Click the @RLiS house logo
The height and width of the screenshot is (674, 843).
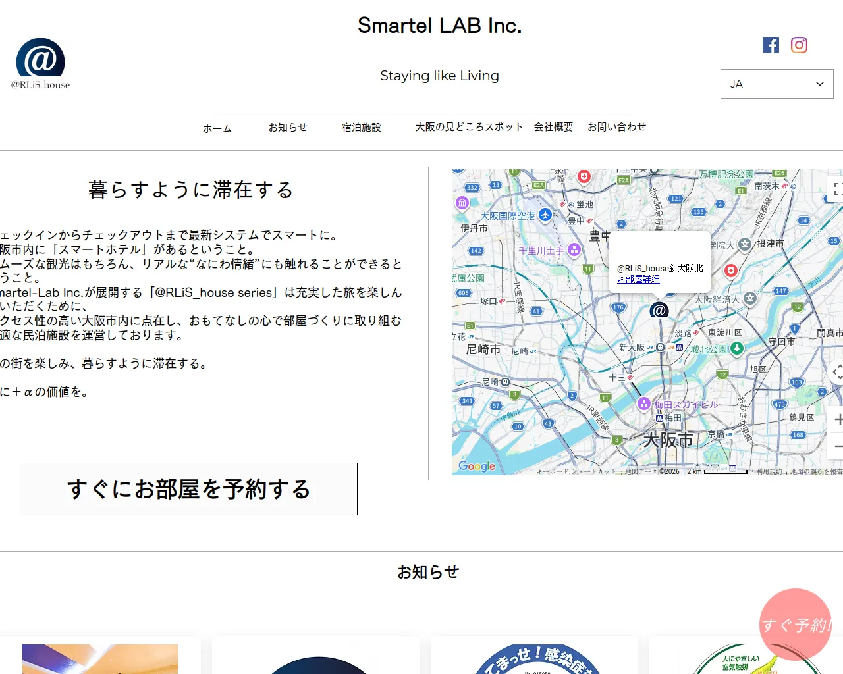(40, 63)
